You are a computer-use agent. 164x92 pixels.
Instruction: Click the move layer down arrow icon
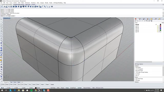point(142,21)
